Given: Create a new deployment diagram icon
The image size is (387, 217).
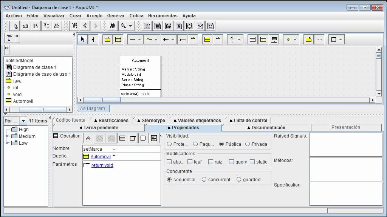Looking at the screenshot, I should [x=211, y=26].
